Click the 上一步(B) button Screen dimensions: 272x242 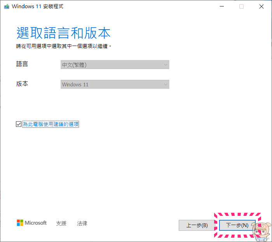(x=197, y=225)
